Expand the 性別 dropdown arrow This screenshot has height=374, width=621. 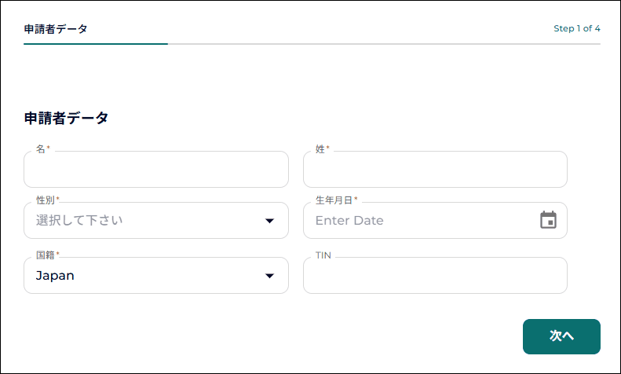point(270,221)
